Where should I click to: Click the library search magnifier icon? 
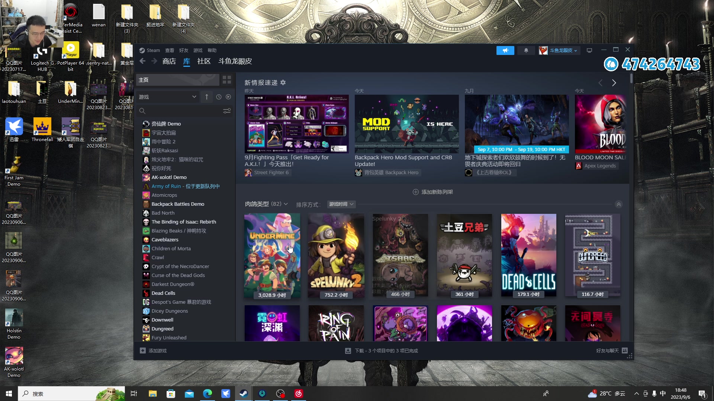tap(142, 111)
